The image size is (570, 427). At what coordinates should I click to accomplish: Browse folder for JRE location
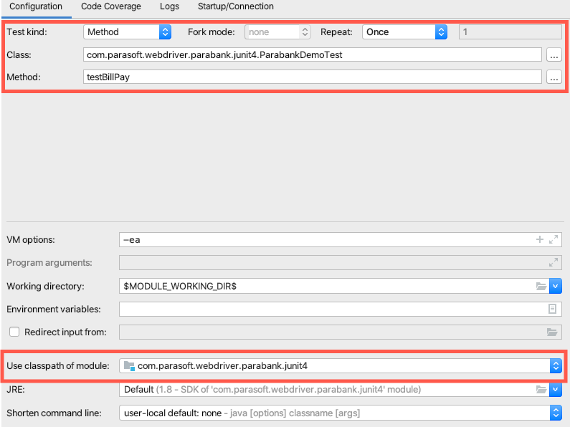point(541,389)
